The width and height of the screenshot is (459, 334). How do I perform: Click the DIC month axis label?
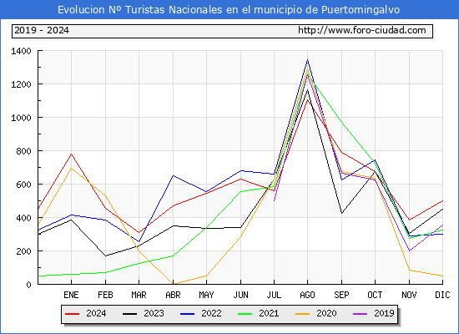pyautogui.click(x=442, y=295)
